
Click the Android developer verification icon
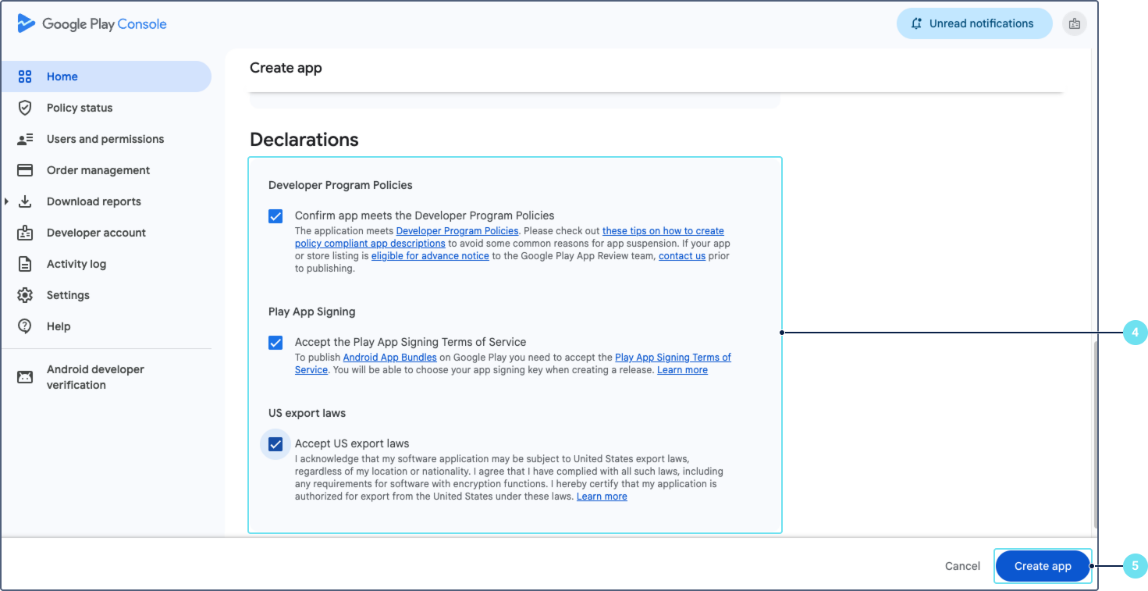coord(25,377)
